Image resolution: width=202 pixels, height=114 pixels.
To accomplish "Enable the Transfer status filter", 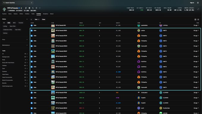I will [21, 23].
